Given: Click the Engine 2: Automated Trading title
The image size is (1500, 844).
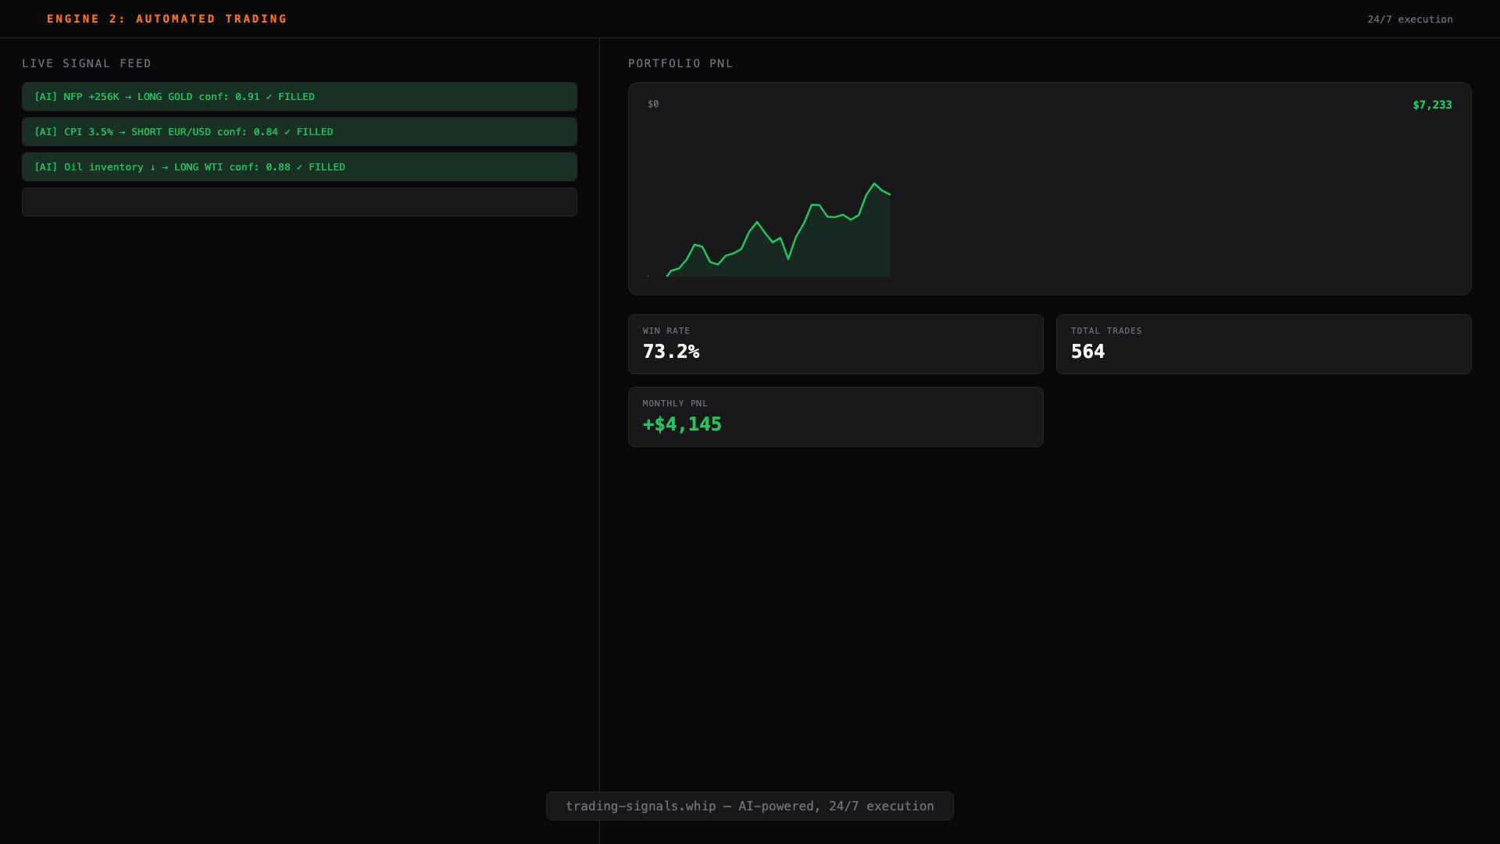Looking at the screenshot, I should pyautogui.click(x=166, y=19).
